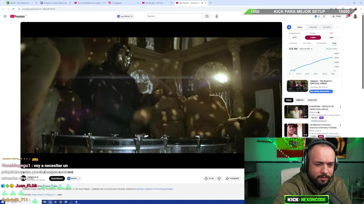Click the Remix button
This screenshot has width=364, height=204.
72,178
